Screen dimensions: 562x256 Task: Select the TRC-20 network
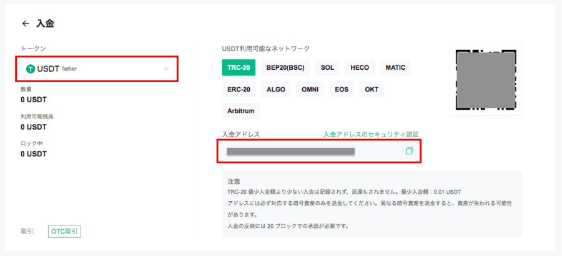coord(239,67)
